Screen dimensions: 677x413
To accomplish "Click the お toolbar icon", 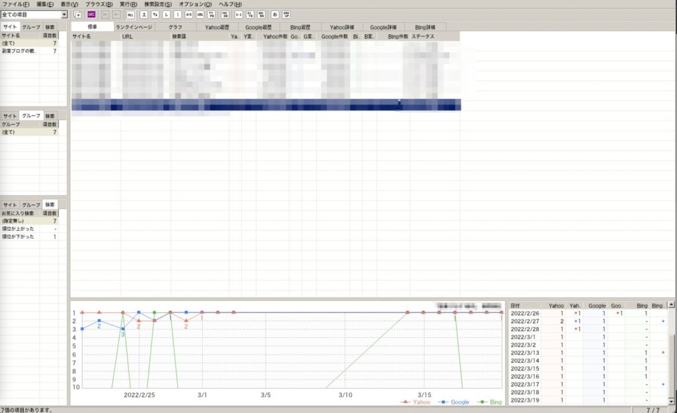I will (x=274, y=15).
